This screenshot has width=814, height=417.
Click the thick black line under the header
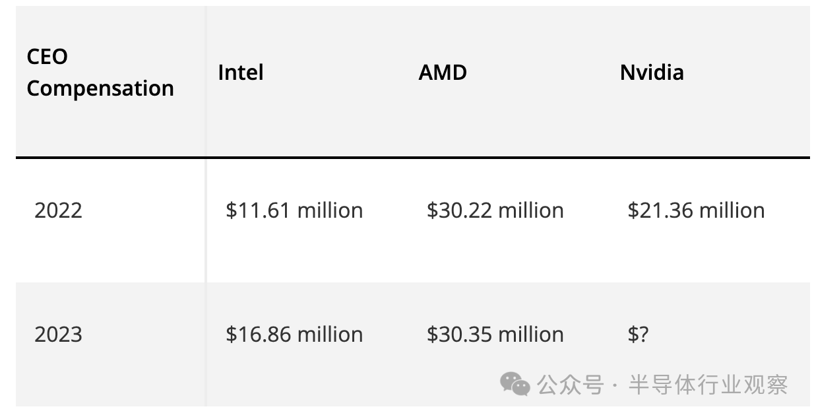[412, 158]
